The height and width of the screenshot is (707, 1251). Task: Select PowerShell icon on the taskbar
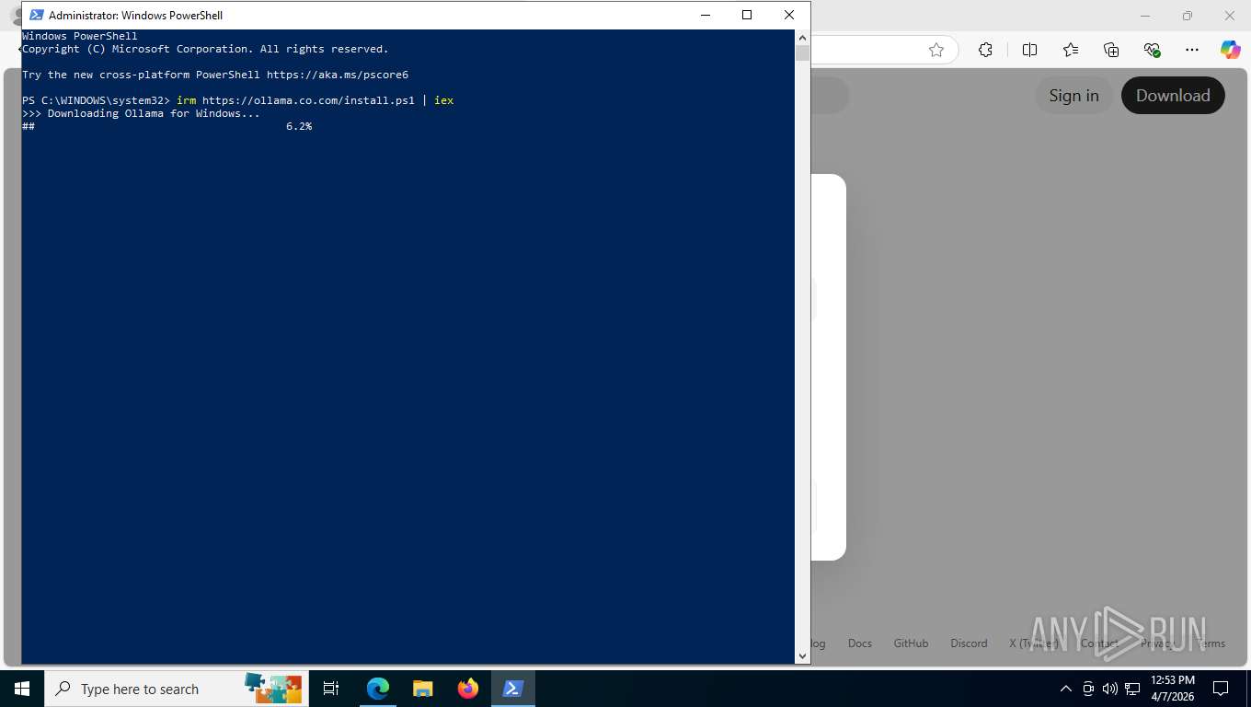[513, 689]
